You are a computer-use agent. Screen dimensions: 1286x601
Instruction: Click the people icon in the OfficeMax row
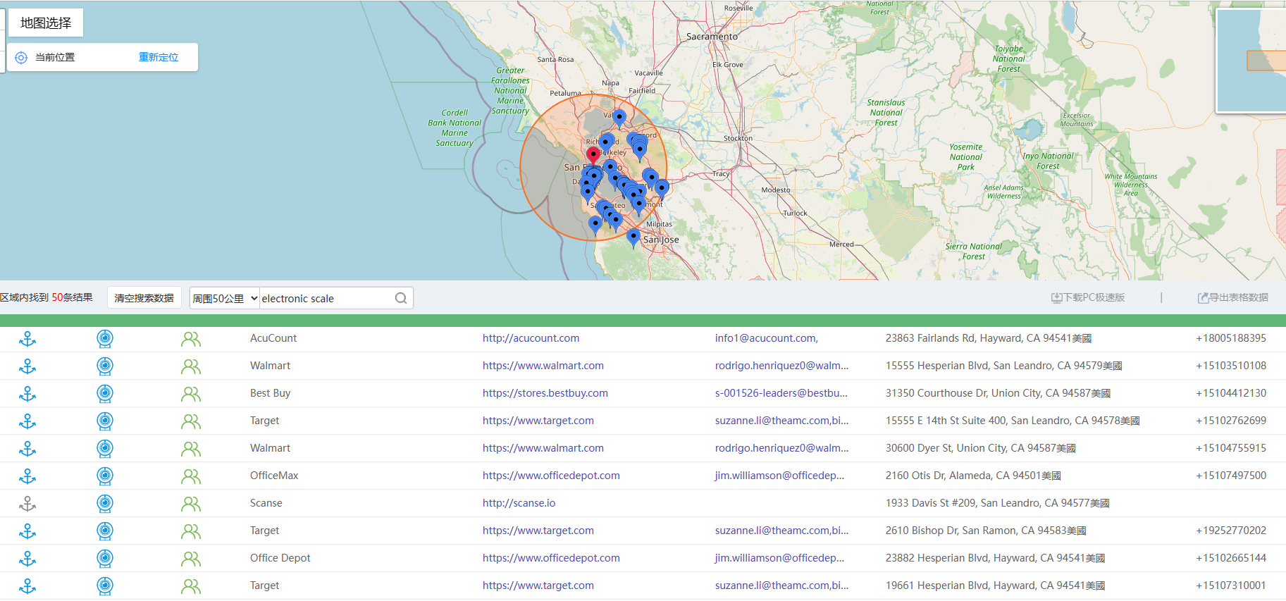[x=191, y=476]
